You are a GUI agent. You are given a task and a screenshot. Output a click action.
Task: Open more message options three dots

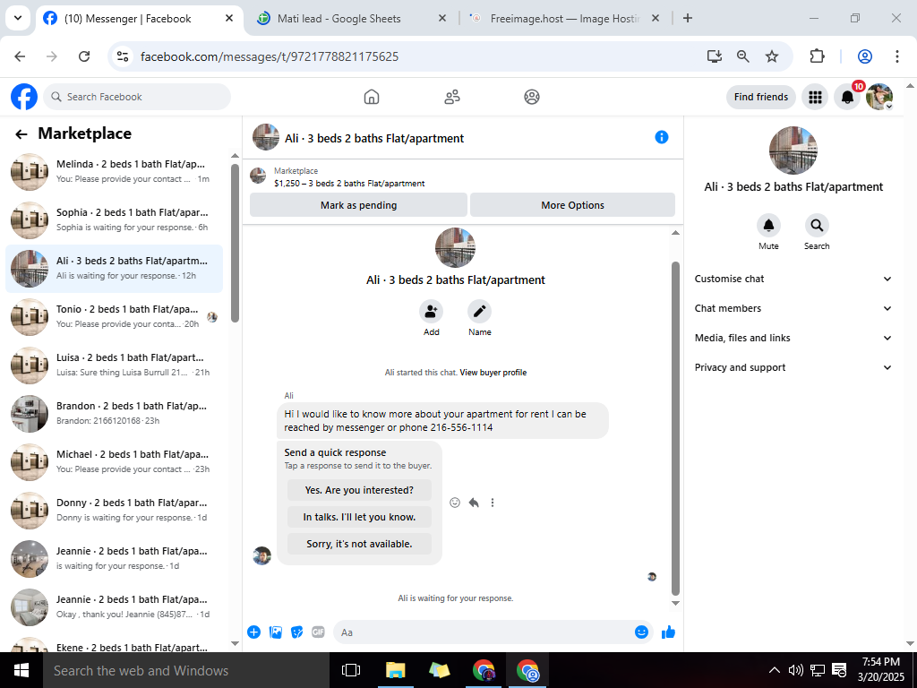click(x=493, y=503)
